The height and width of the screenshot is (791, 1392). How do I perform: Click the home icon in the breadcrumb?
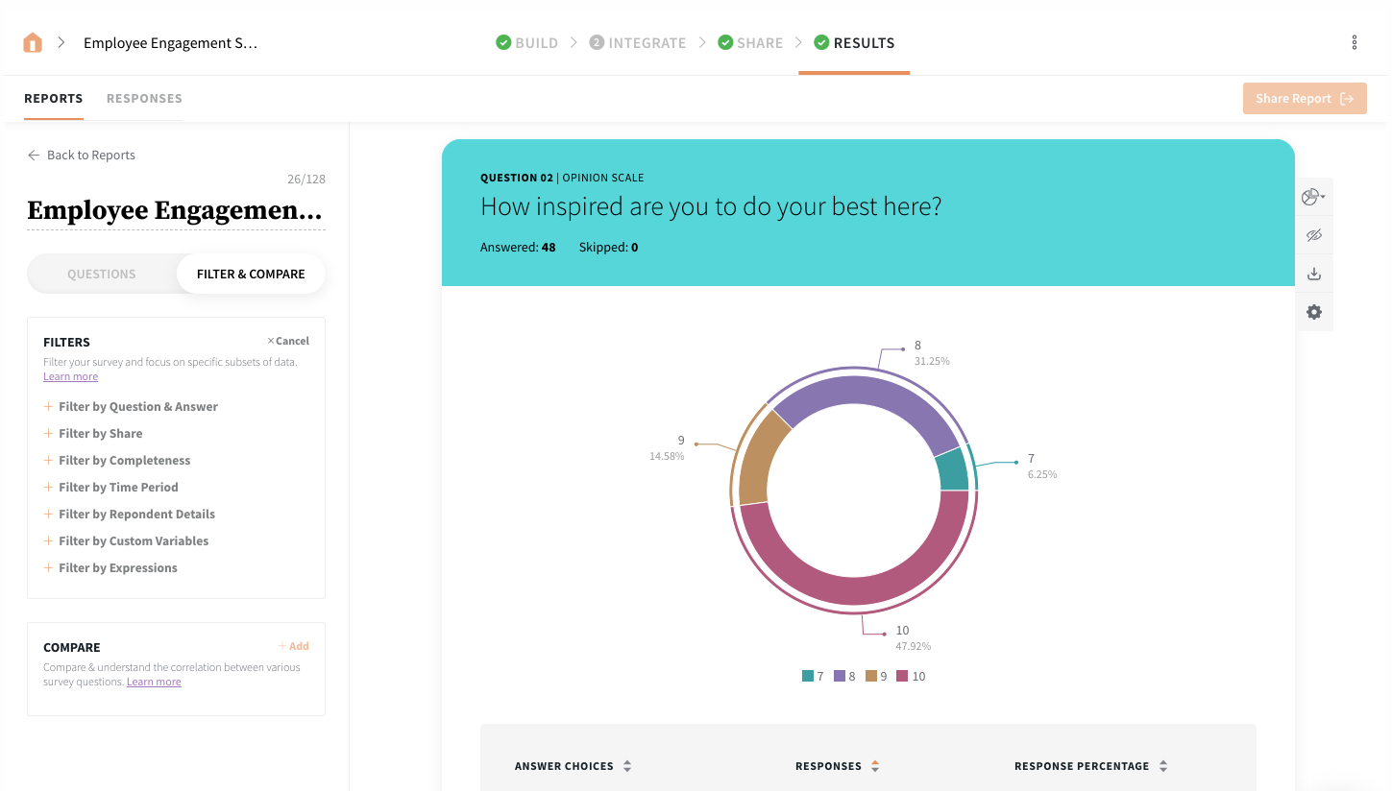pyautogui.click(x=32, y=42)
